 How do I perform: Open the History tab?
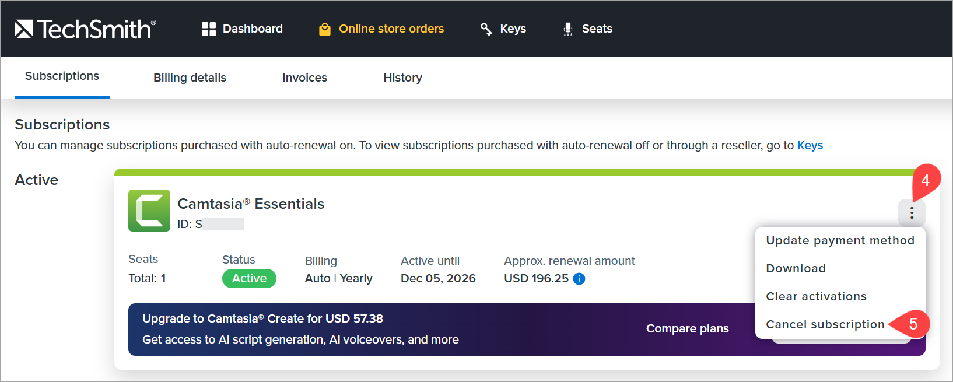(402, 78)
